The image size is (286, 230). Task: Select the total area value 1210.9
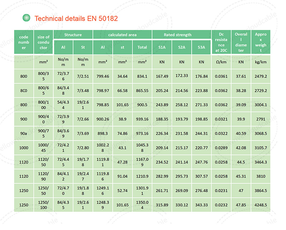click(142, 176)
